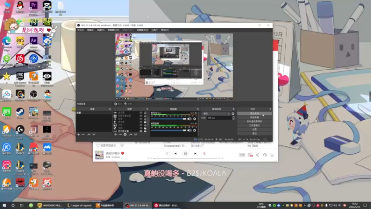
Task: Open transition properties gear icon
Action: click(233, 114)
